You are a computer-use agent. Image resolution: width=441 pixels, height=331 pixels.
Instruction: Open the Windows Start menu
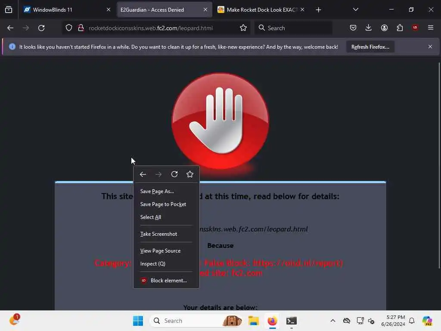pos(138,321)
